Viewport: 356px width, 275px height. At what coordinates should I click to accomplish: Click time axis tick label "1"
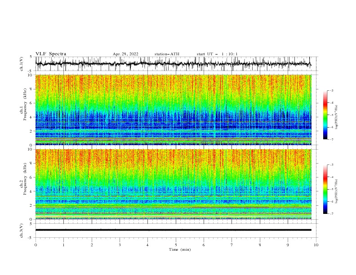coord(63,245)
